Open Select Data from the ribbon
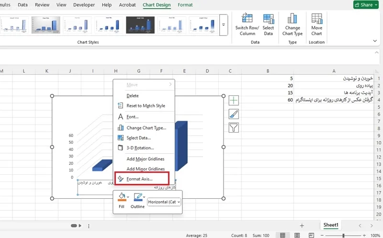 click(x=268, y=19)
